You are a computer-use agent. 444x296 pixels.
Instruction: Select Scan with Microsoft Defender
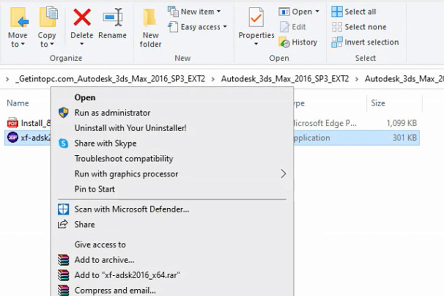(172, 209)
